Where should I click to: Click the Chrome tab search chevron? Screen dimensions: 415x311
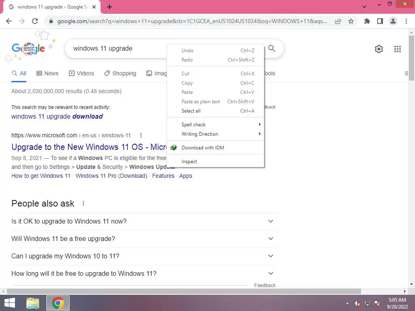point(364,7)
